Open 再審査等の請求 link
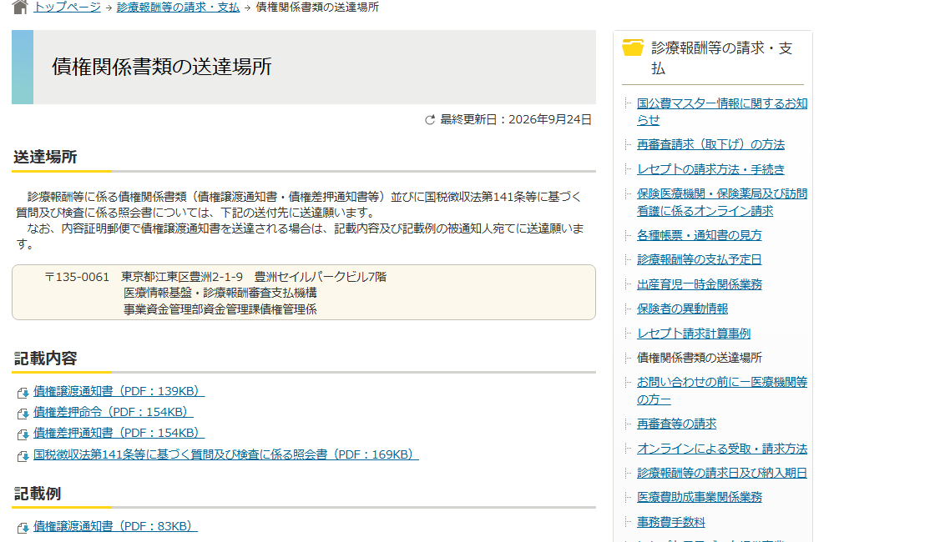935x542 pixels. pyautogui.click(x=676, y=424)
